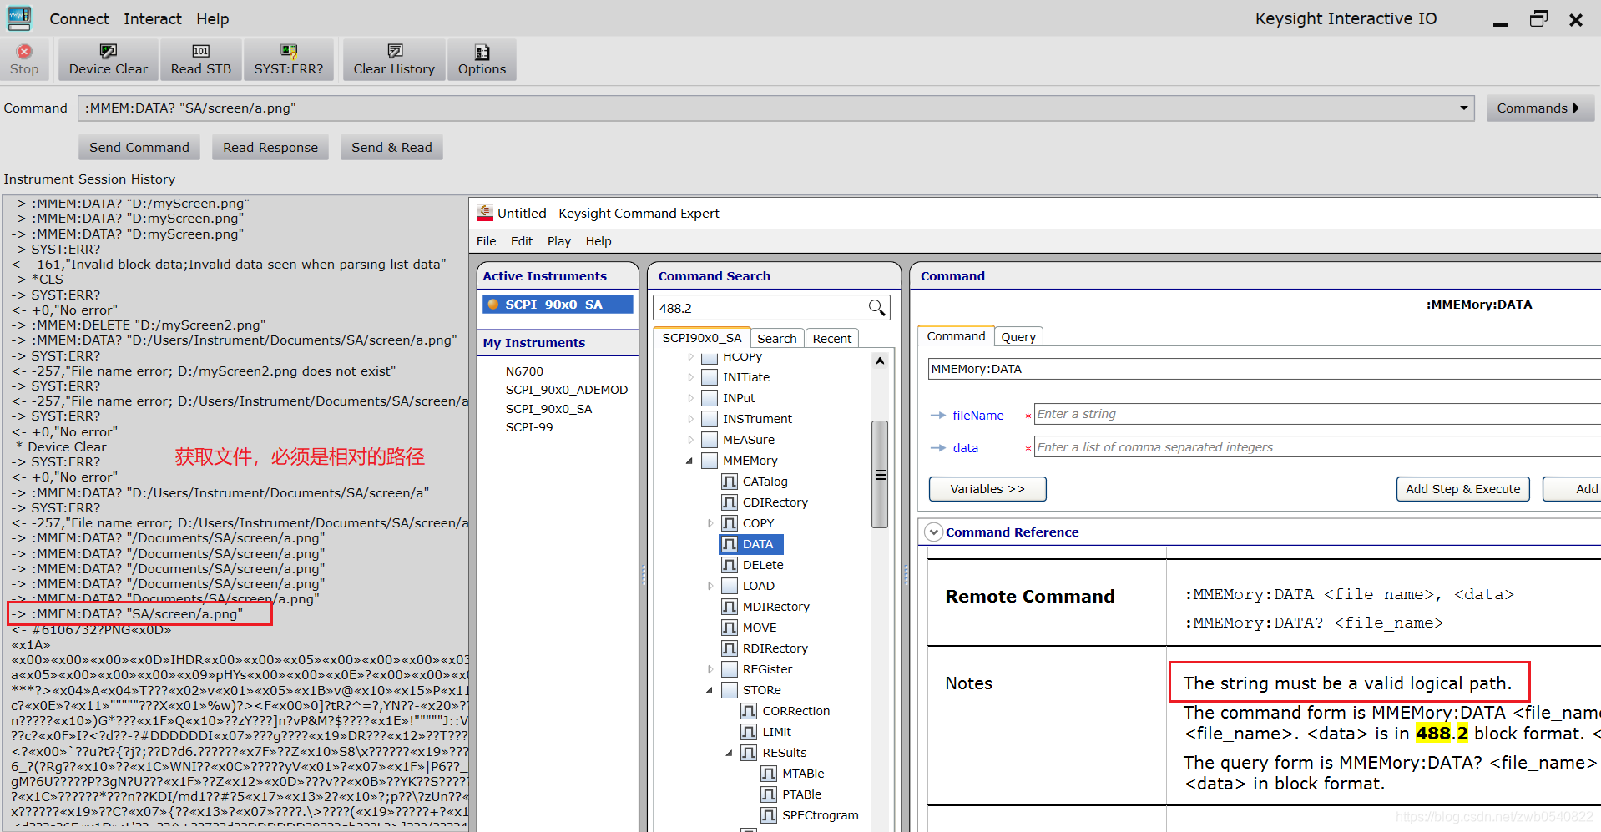The width and height of the screenshot is (1601, 832).
Task: Select SCPI-99 under My Instruments
Action: tap(529, 427)
